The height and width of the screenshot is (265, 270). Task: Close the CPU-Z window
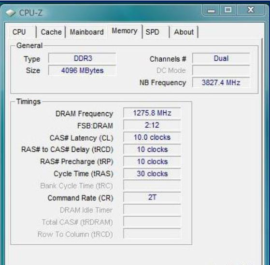(x=251, y=10)
